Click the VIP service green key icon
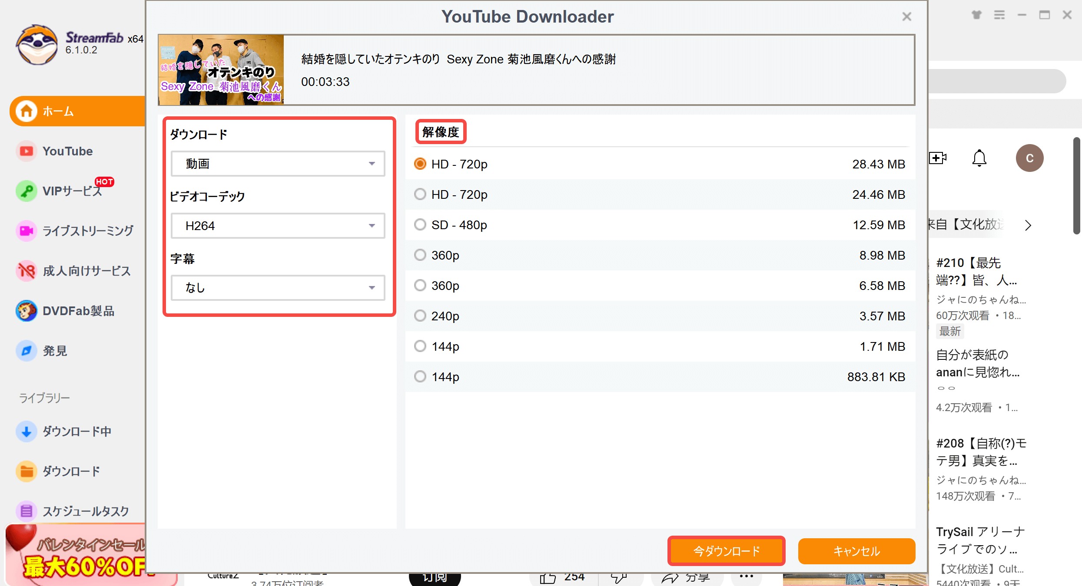 27,191
